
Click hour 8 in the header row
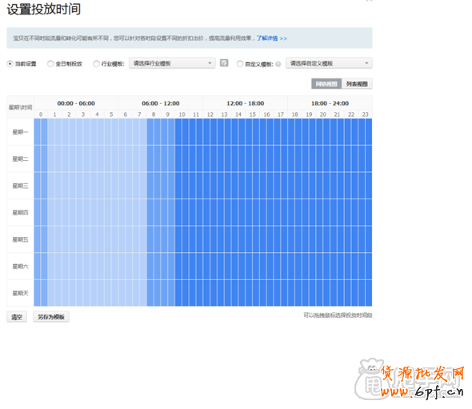coord(154,114)
